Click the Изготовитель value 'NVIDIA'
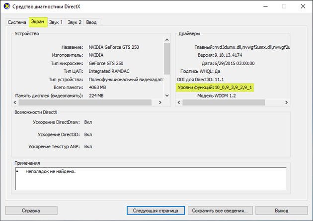Viewport: 313px width, 221px height. (x=96, y=55)
